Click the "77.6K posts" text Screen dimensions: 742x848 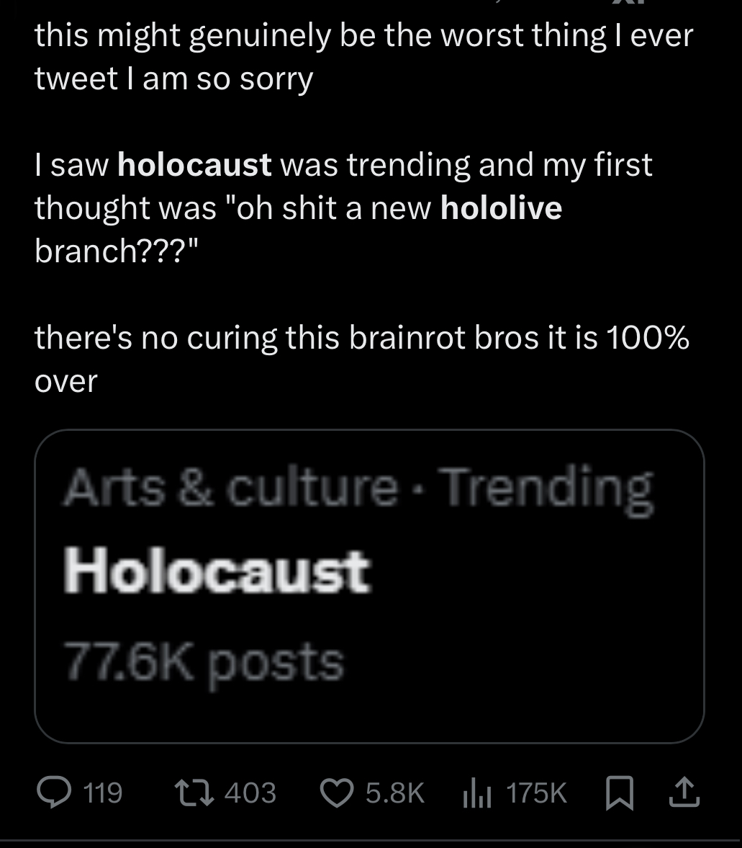pos(203,662)
